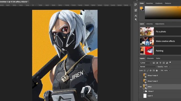Select the Color tab
Screen dimensions: 181x101
click(x=142, y=3)
